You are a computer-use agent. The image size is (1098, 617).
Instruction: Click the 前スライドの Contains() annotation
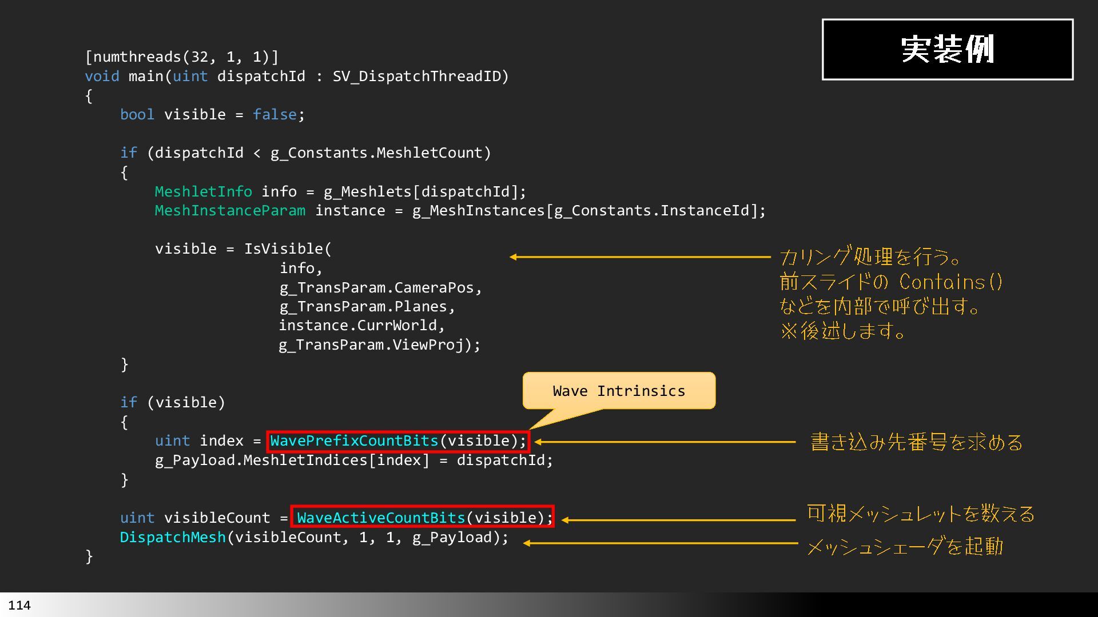(892, 282)
